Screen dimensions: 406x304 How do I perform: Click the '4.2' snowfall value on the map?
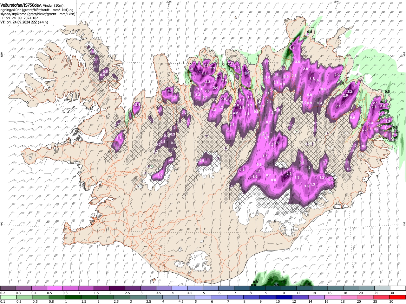pyautogui.click(x=235, y=113)
